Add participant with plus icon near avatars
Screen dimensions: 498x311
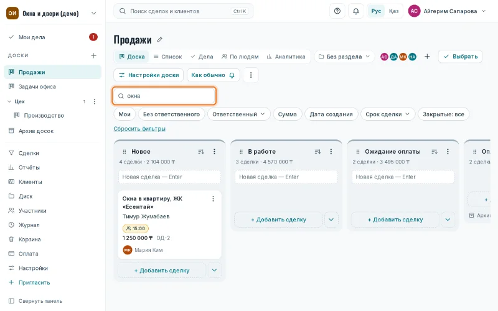tap(427, 57)
